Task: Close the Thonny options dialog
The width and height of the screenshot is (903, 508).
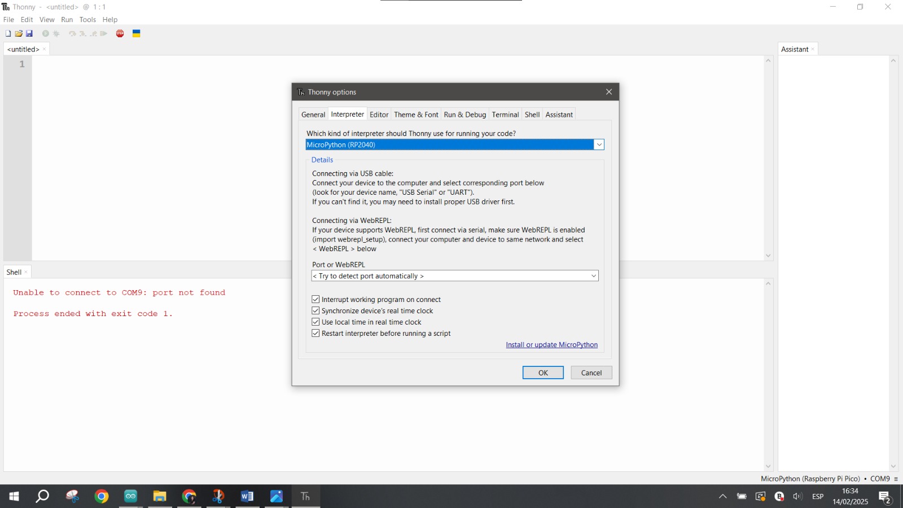Action: (x=609, y=92)
